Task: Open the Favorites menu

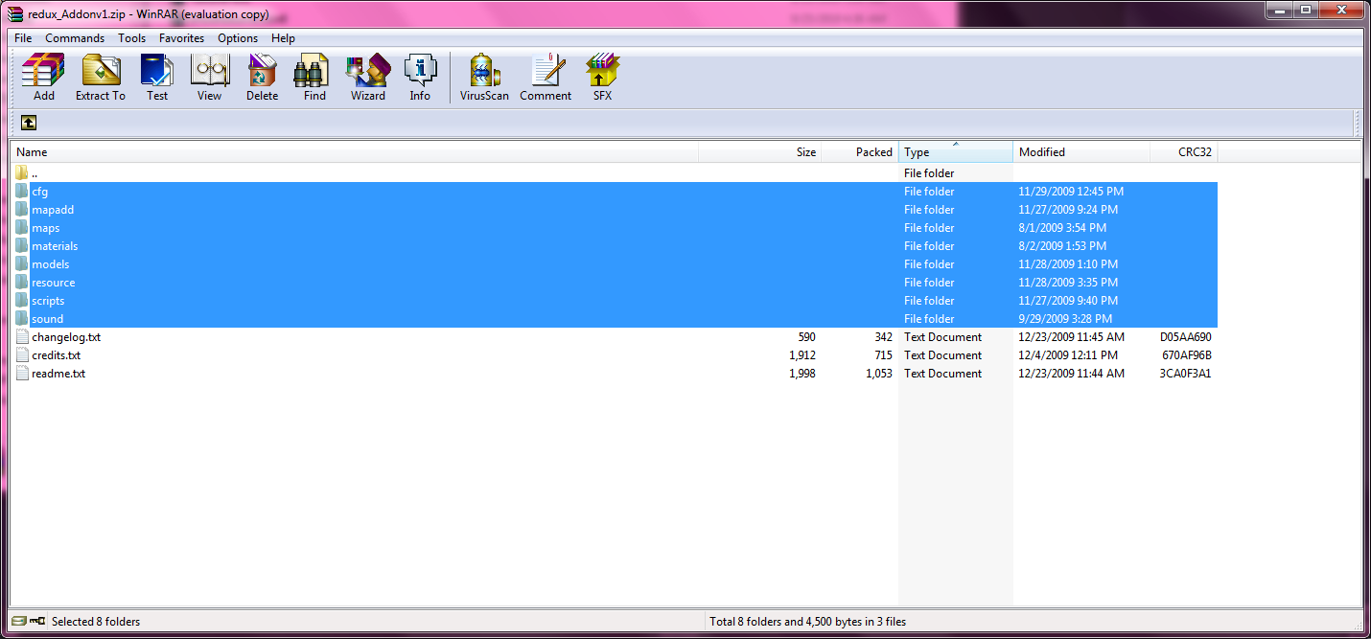Action: pos(181,38)
